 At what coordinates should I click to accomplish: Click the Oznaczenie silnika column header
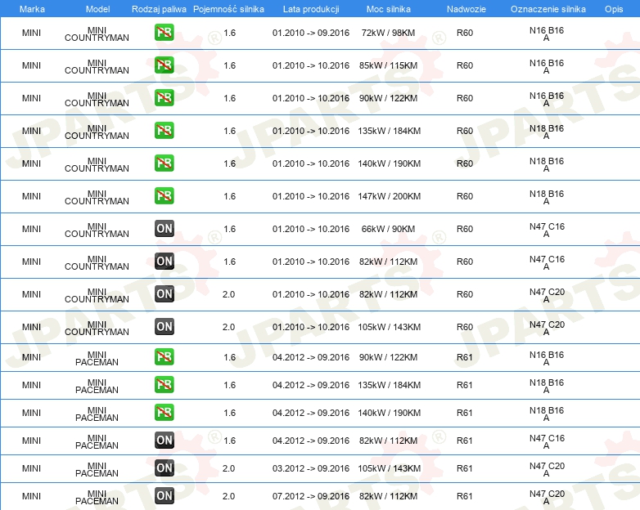(x=548, y=9)
